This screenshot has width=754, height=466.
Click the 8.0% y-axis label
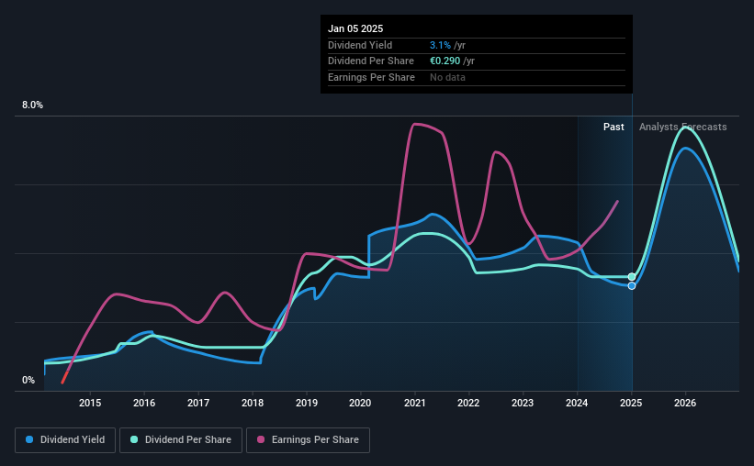point(32,105)
